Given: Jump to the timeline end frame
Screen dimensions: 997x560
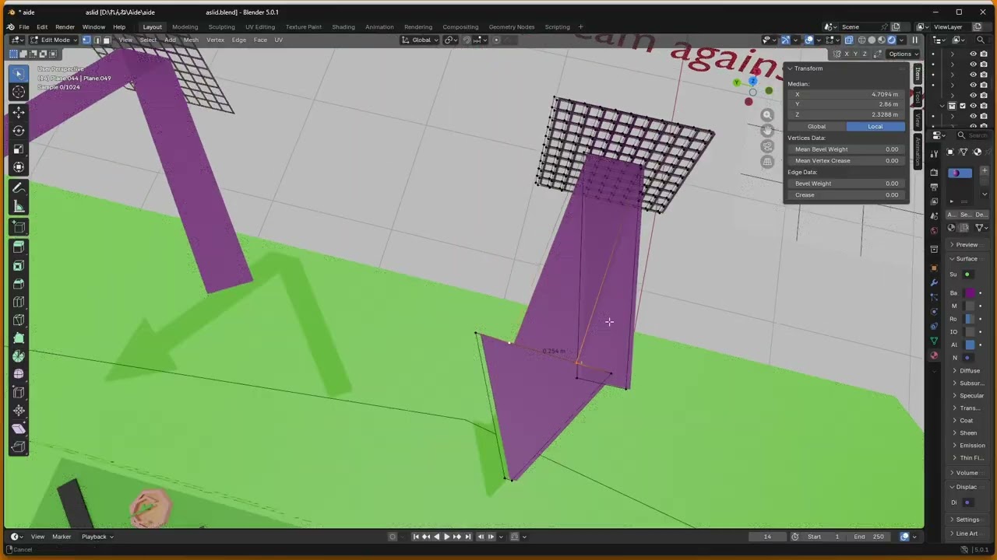Looking at the screenshot, I should [x=467, y=537].
